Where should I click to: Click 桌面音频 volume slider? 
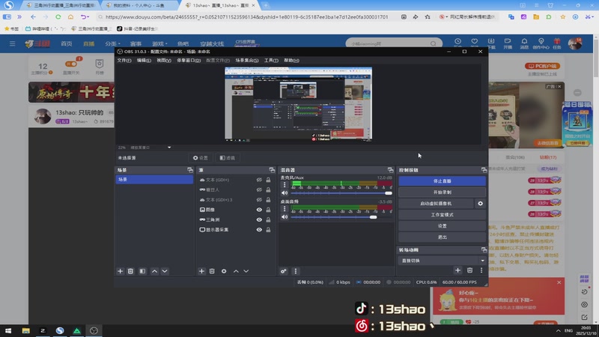pyautogui.click(x=341, y=217)
